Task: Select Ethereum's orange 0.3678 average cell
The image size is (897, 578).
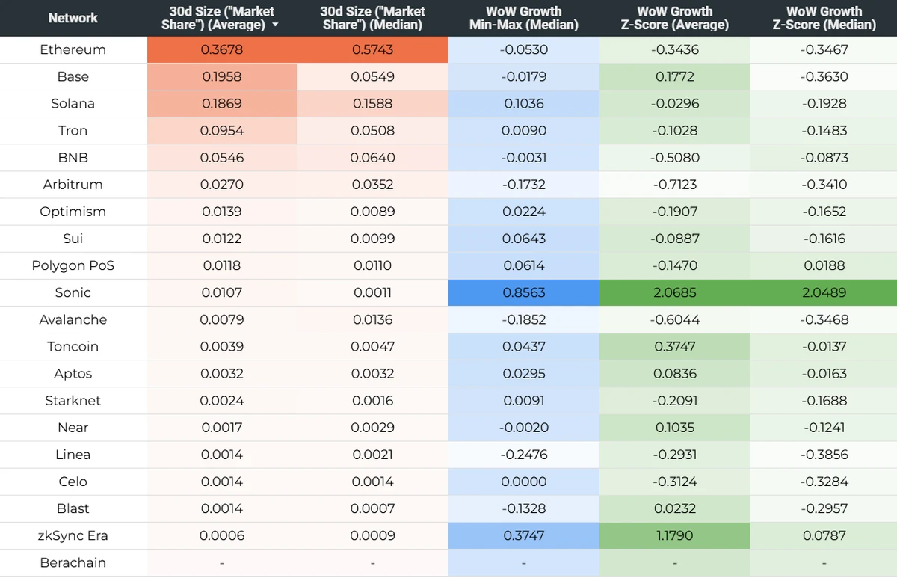Action: coord(222,50)
